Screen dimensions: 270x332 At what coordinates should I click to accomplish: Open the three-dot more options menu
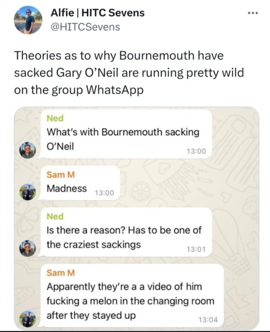click(x=253, y=13)
